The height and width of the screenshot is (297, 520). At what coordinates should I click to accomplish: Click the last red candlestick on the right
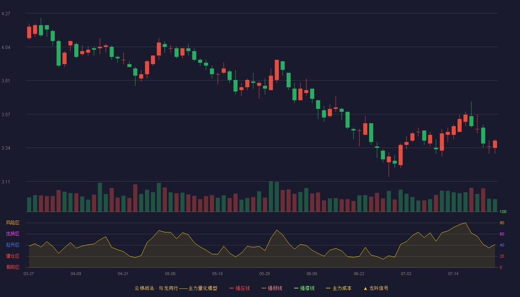coord(495,144)
